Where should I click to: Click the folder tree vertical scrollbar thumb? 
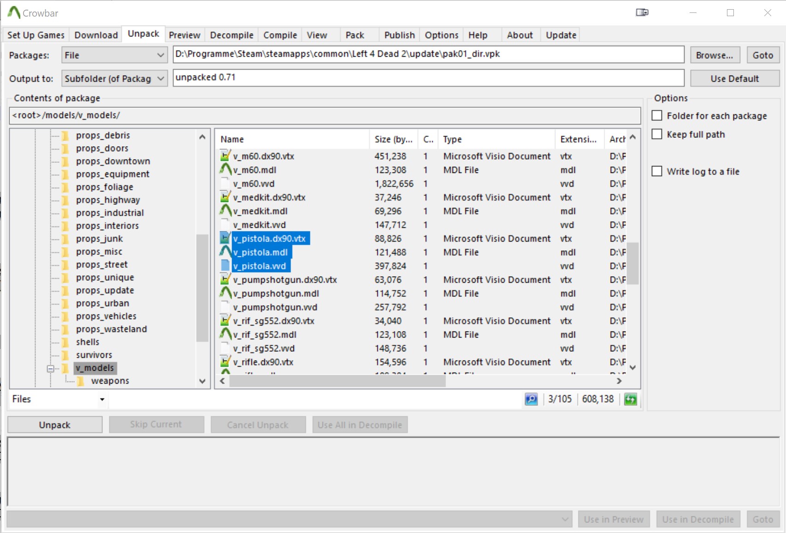tap(202, 288)
